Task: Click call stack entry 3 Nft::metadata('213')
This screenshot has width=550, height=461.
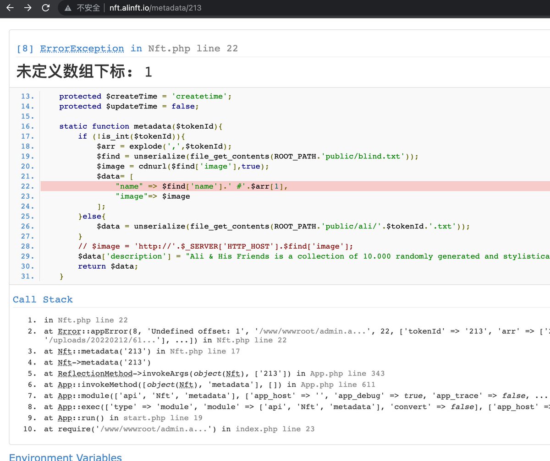Action: 142,352
